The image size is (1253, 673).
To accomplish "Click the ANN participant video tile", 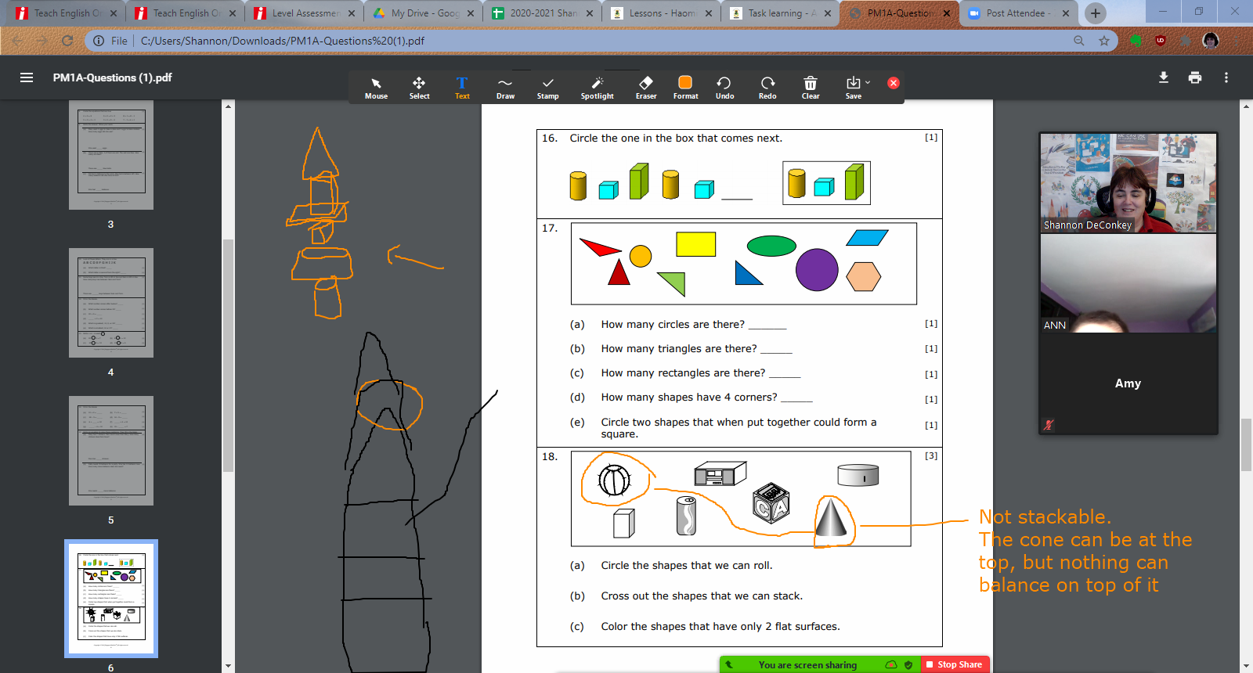I will 1128,283.
